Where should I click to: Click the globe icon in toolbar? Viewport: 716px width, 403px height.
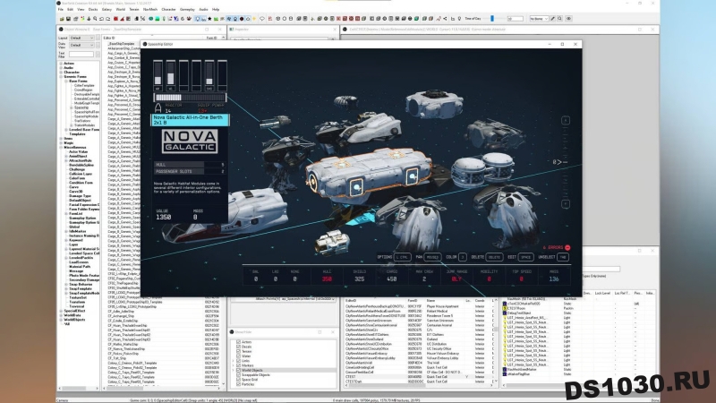(x=150, y=19)
